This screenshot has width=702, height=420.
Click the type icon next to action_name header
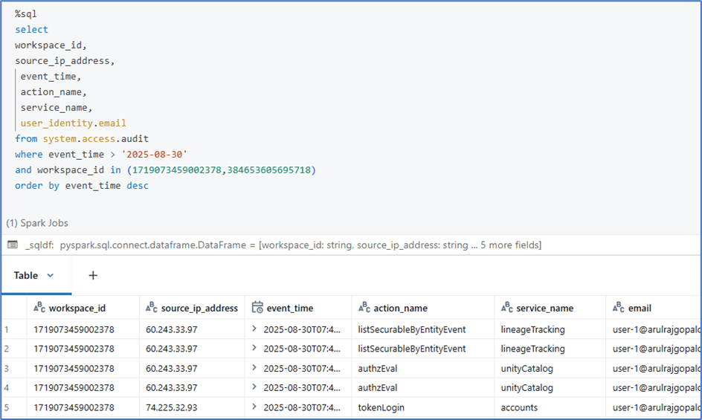click(x=364, y=308)
